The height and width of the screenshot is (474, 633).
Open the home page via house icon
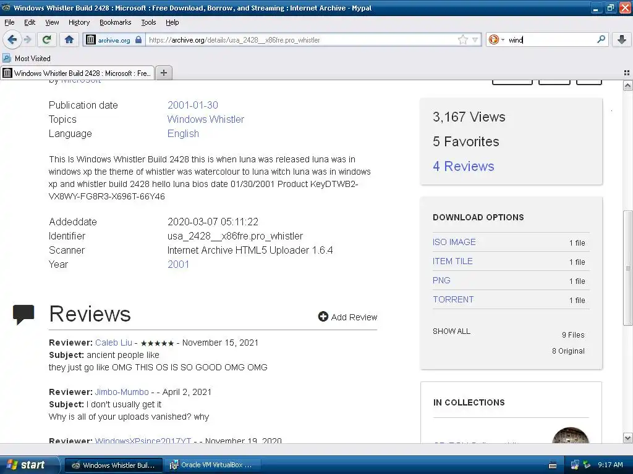tap(69, 39)
